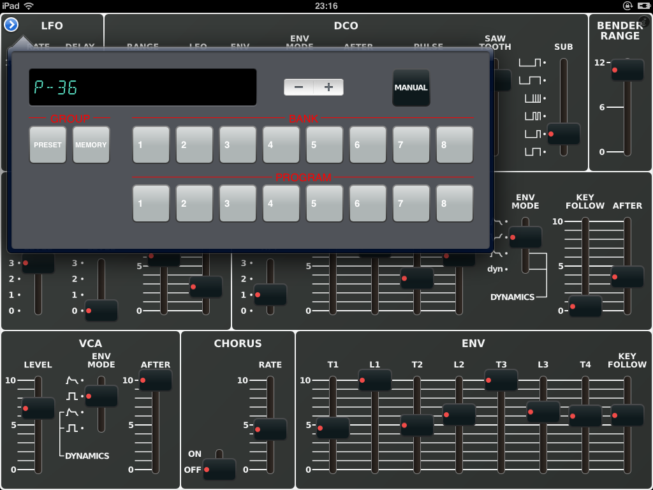The image size is (653, 490).
Task: Select Bank 5 button
Action: tap(325, 145)
